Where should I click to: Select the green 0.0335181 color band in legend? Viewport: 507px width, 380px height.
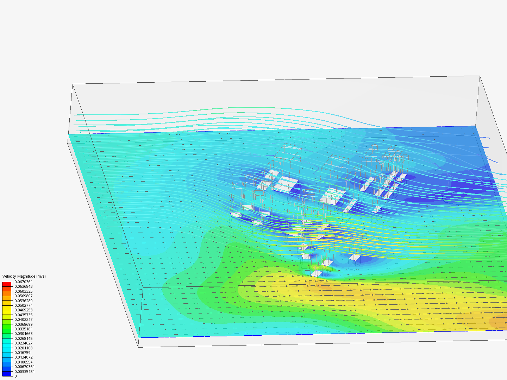[x=6, y=331]
